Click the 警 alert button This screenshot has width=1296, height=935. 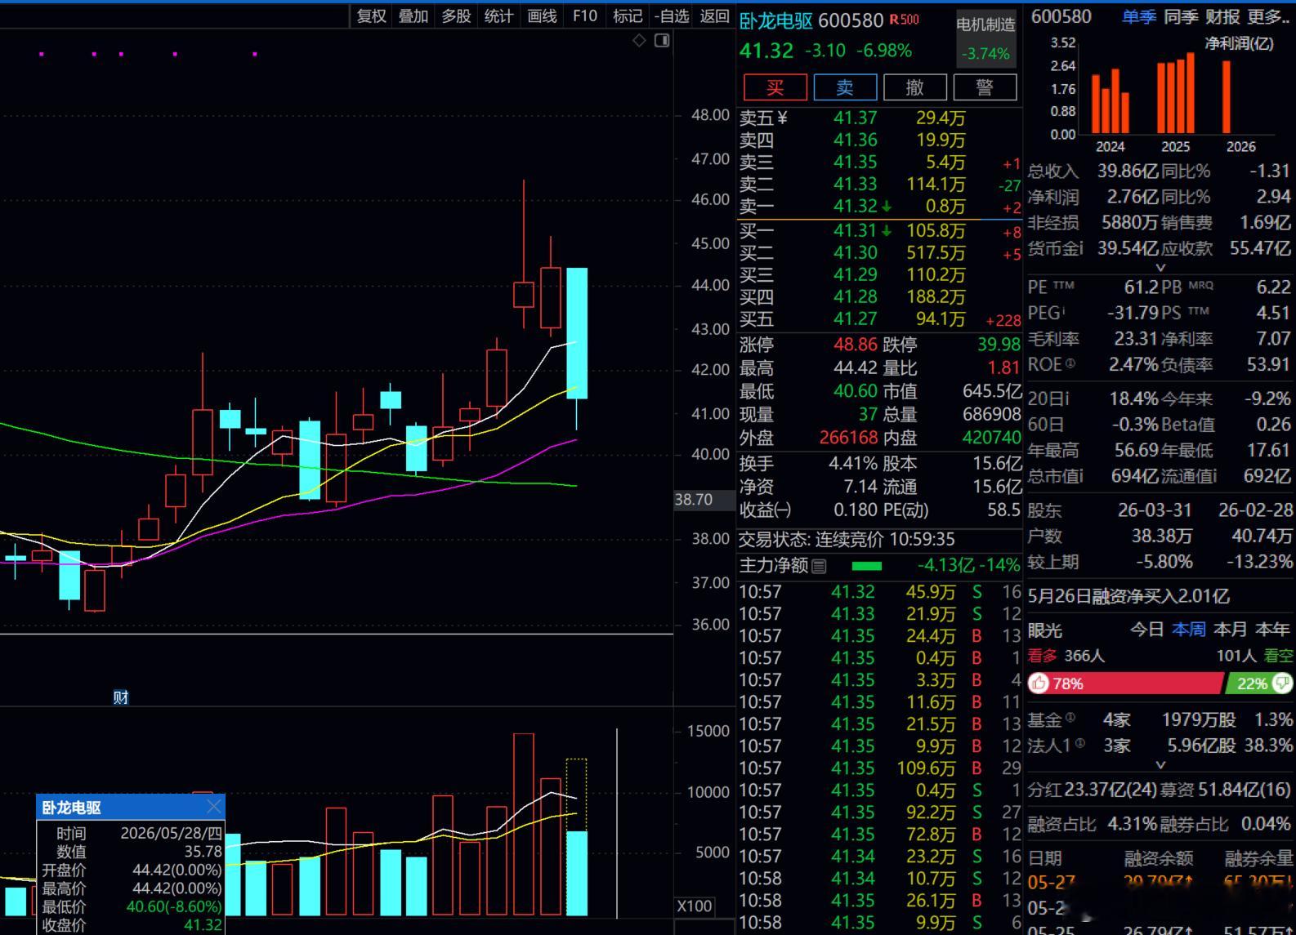[x=985, y=87]
